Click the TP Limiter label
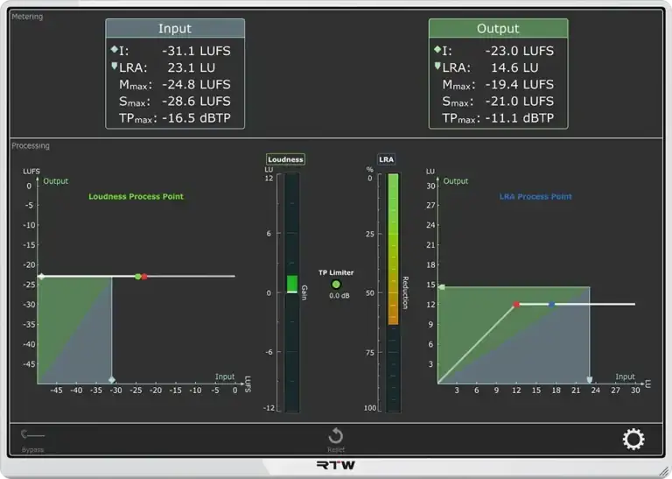Screen dimensions: 672x479 pyautogui.click(x=336, y=272)
